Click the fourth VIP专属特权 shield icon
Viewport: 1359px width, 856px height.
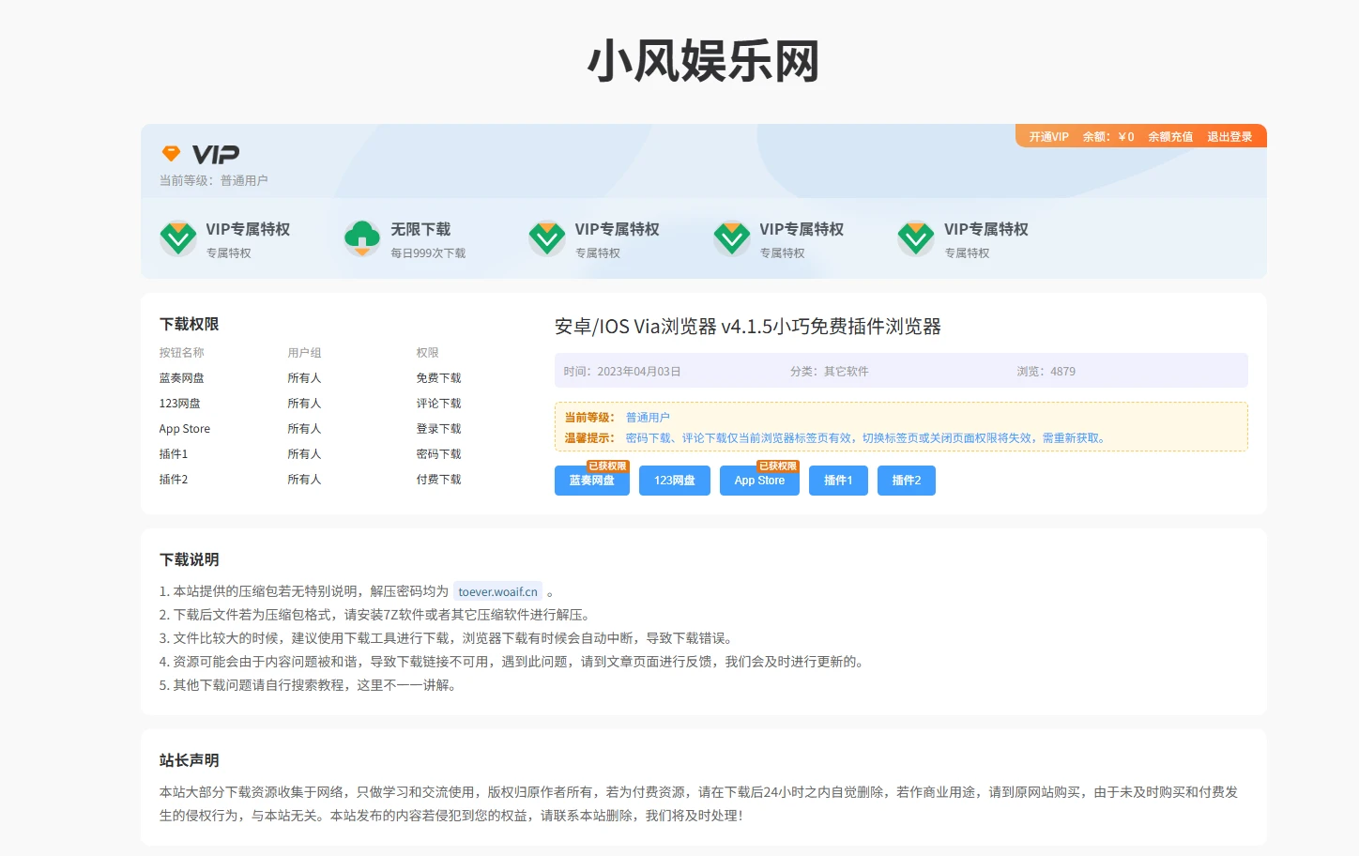(x=732, y=238)
